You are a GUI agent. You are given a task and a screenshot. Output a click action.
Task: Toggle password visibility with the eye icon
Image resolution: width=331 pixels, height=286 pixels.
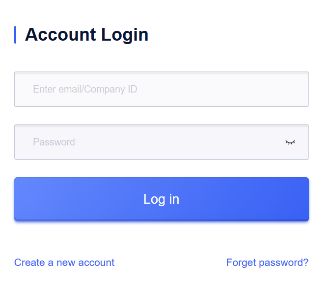coord(290,143)
